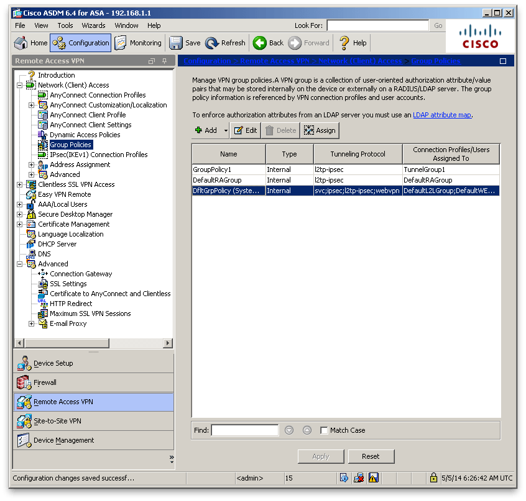The height and width of the screenshot is (501, 526).
Task: Open the Monitoring view
Action: coord(138,43)
